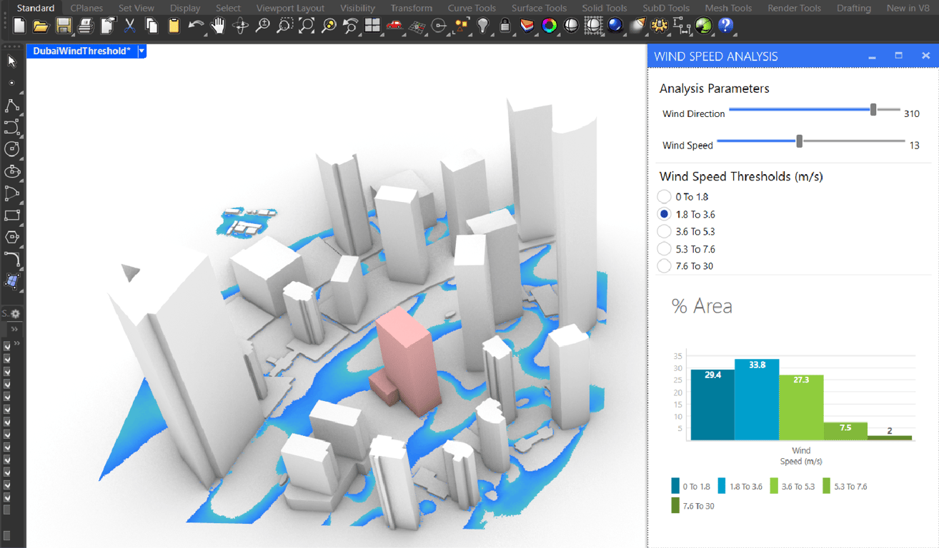Click the Wind Direction slider handle
The width and height of the screenshot is (939, 548).
click(873, 110)
